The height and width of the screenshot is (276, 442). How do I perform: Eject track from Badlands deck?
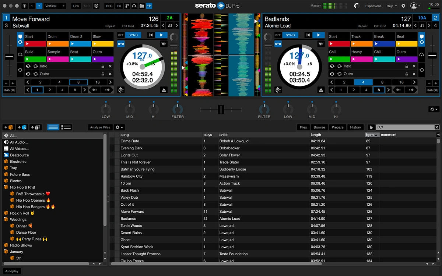(322, 90)
